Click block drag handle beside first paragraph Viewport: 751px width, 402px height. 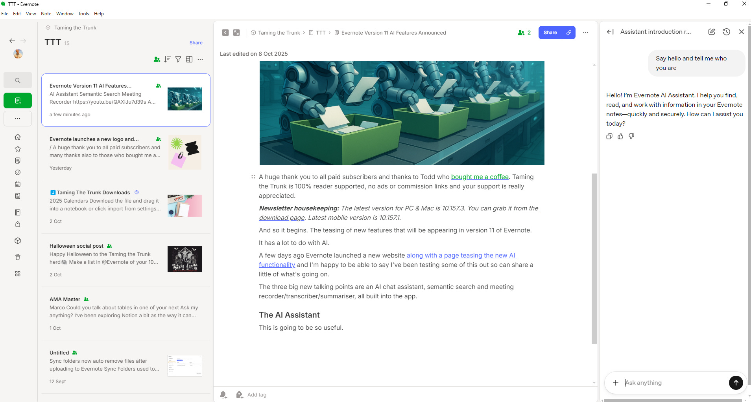pyautogui.click(x=253, y=177)
